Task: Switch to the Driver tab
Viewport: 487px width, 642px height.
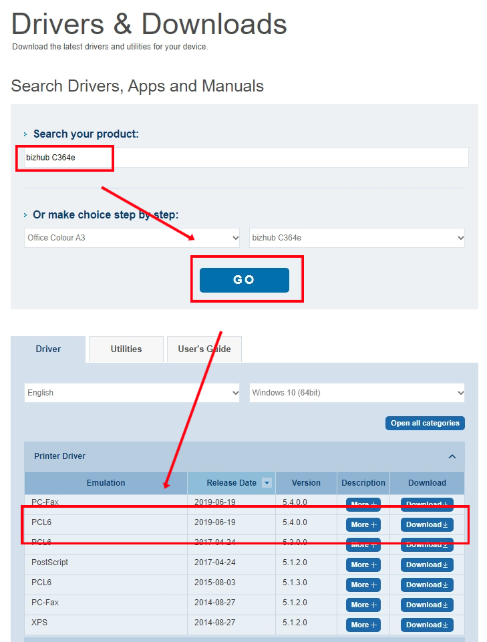Action: [48, 349]
